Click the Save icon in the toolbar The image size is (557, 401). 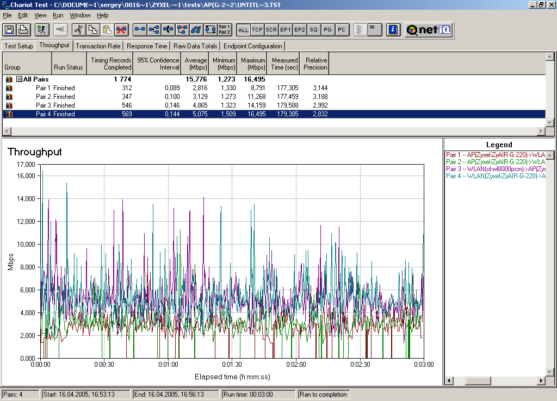9,30
